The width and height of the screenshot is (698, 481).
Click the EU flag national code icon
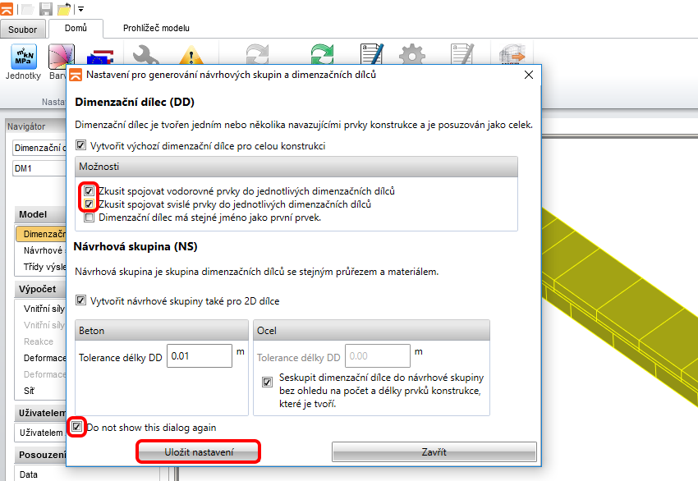99,57
